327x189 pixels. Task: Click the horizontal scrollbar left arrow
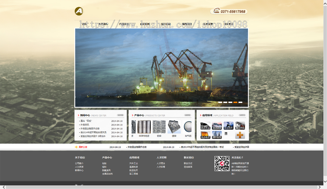click(4, 187)
